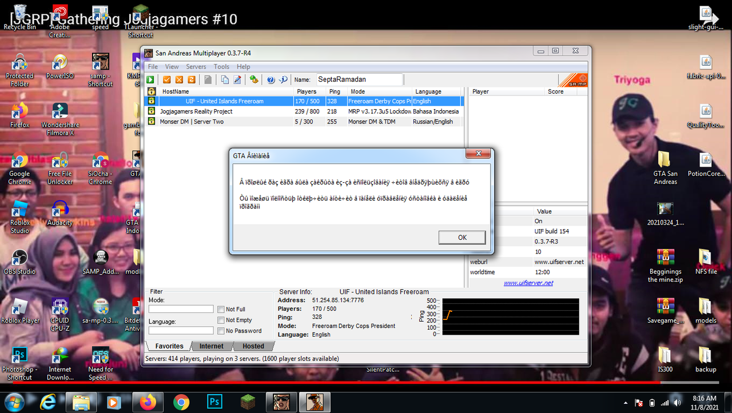Close the GTA error dialog
Viewport: 732px width, 413px height.
point(478,154)
